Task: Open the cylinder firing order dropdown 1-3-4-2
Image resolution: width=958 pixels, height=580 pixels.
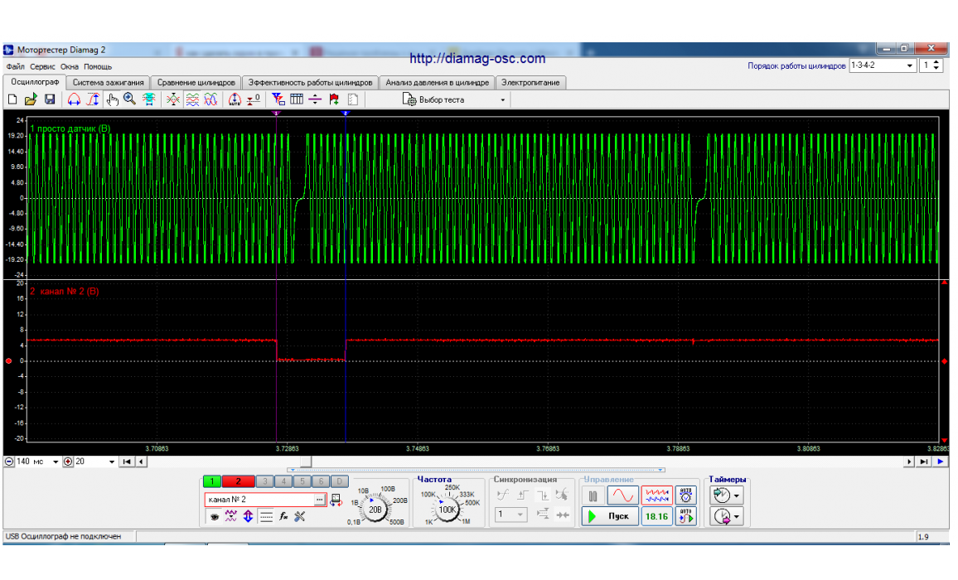Action: click(x=883, y=65)
